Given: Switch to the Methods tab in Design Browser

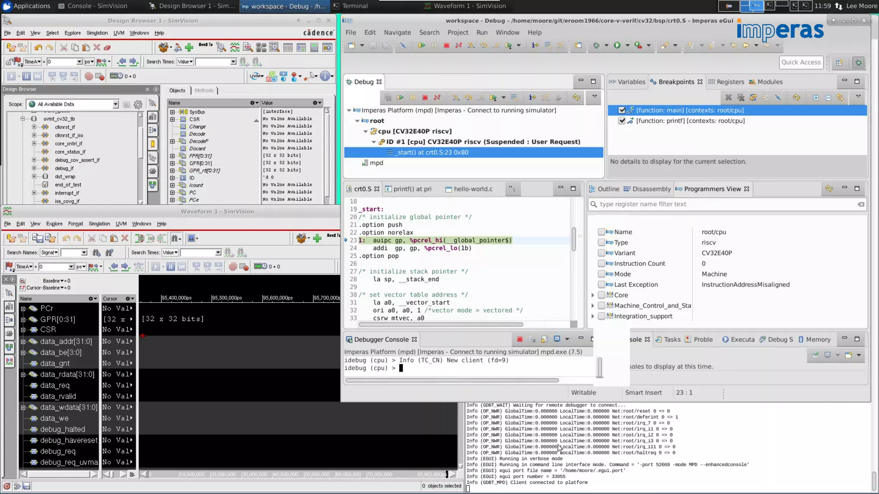Looking at the screenshot, I should click(x=204, y=90).
